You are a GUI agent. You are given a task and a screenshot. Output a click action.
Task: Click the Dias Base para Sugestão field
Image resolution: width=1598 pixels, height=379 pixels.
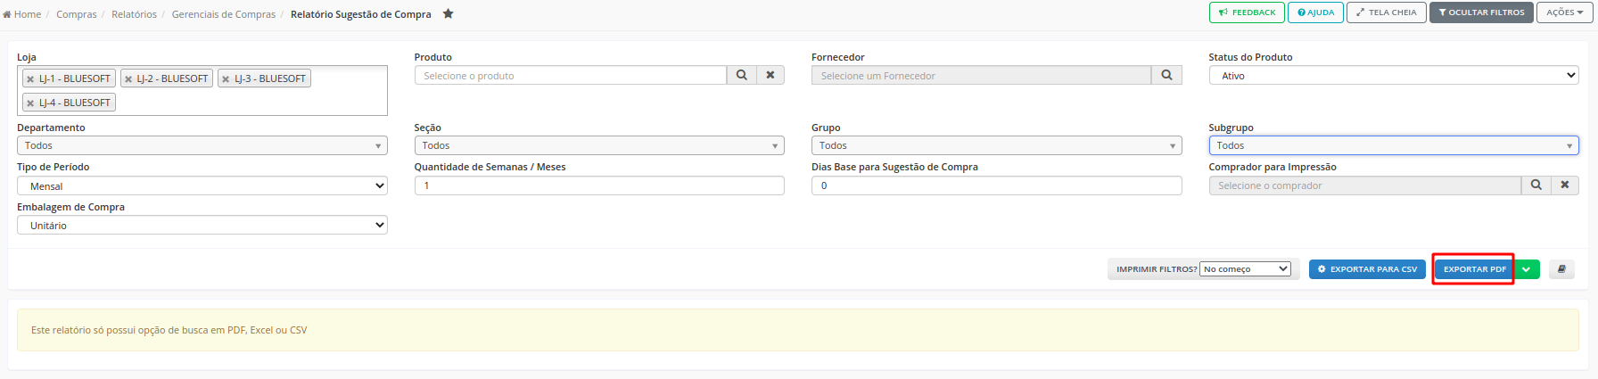(996, 185)
